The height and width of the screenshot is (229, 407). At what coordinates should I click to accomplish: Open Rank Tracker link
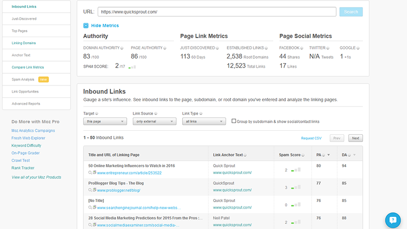pyautogui.click(x=23, y=168)
